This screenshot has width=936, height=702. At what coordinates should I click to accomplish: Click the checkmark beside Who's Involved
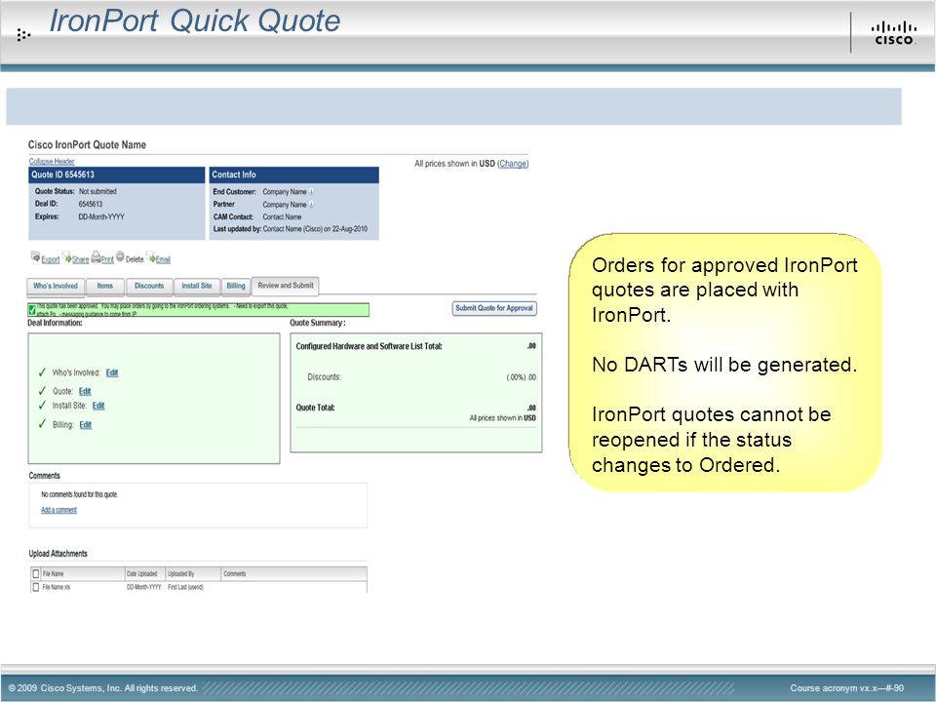pos(42,372)
